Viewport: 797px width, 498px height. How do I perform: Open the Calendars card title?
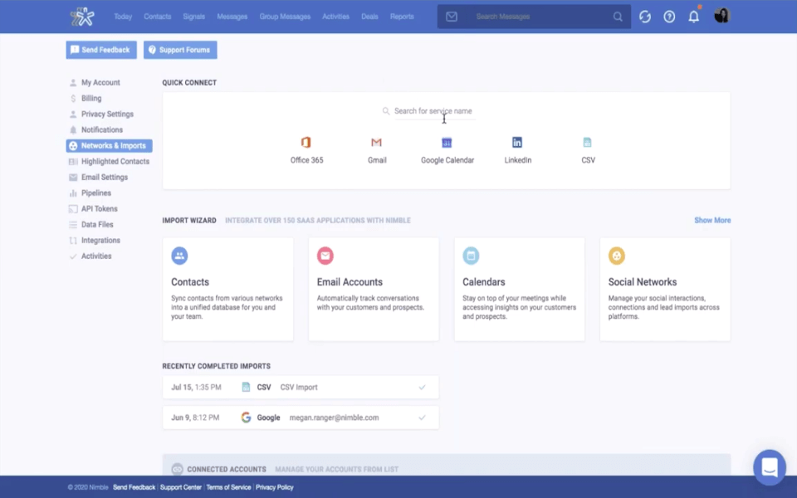(x=484, y=282)
